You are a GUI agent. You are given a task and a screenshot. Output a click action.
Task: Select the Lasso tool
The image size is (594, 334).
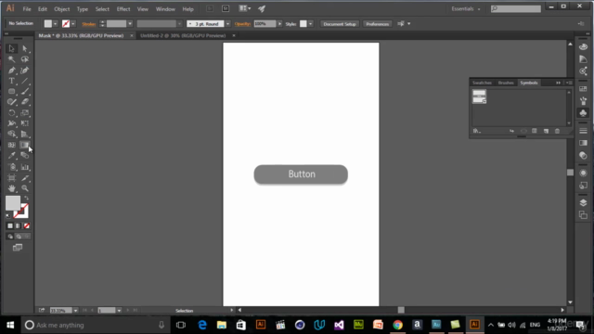tap(25, 59)
